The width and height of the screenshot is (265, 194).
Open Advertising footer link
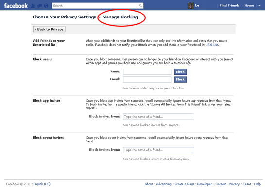tap(163, 184)
